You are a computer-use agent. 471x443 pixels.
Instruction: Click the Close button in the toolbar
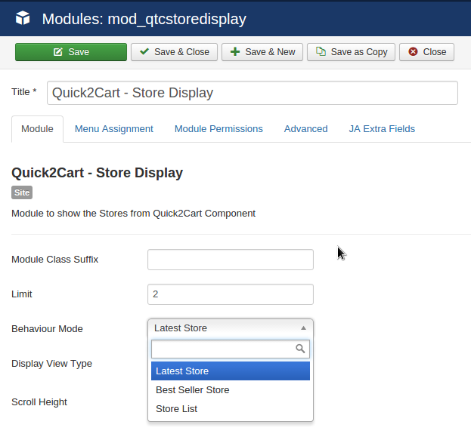(427, 52)
